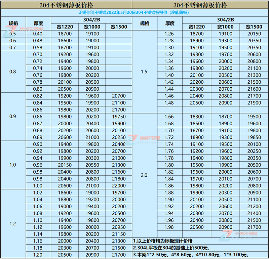Click the thickness value 1.16

pos(38,241)
